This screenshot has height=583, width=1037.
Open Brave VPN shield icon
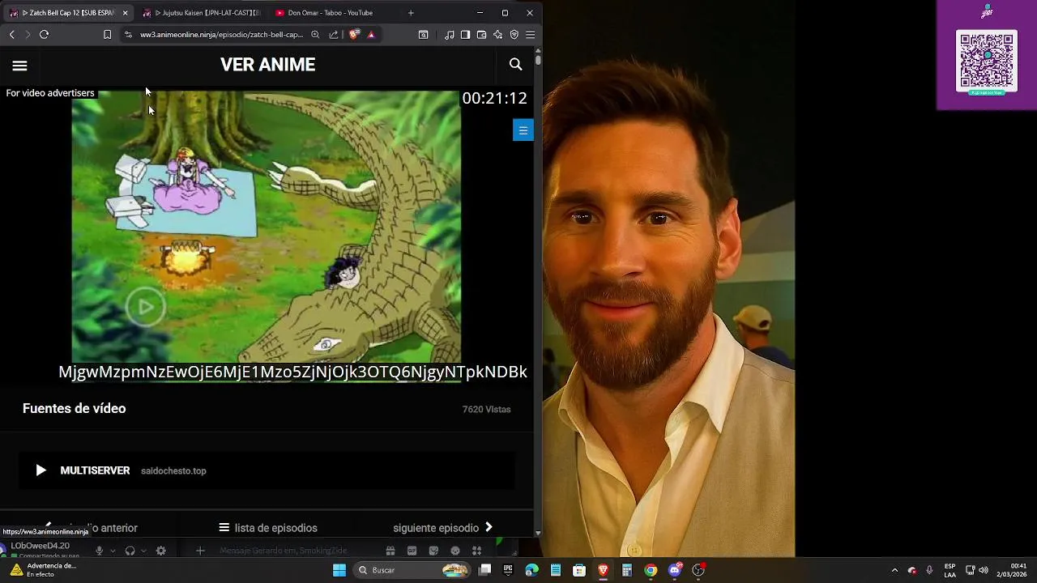pyautogui.click(x=514, y=35)
